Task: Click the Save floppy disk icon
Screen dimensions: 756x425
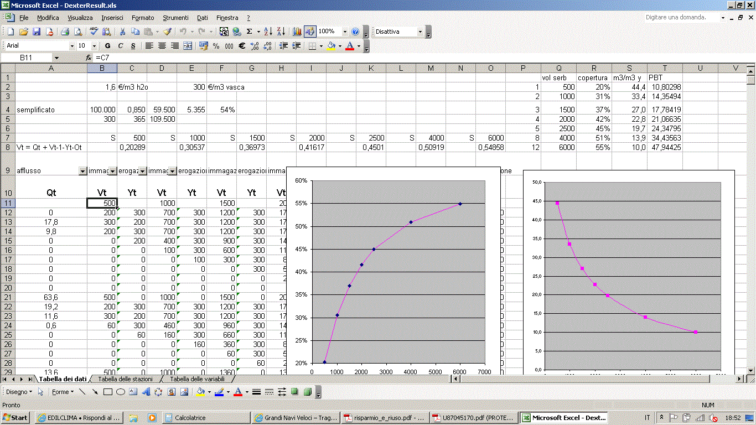Action: click(x=37, y=32)
